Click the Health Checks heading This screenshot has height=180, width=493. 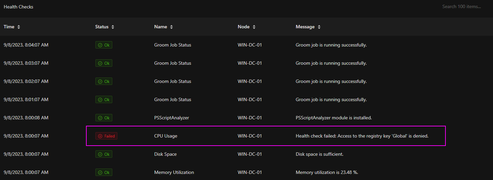point(19,7)
